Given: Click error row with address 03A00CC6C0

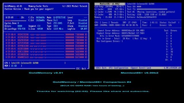Looking at the screenshot, I should (x=46, y=57).
